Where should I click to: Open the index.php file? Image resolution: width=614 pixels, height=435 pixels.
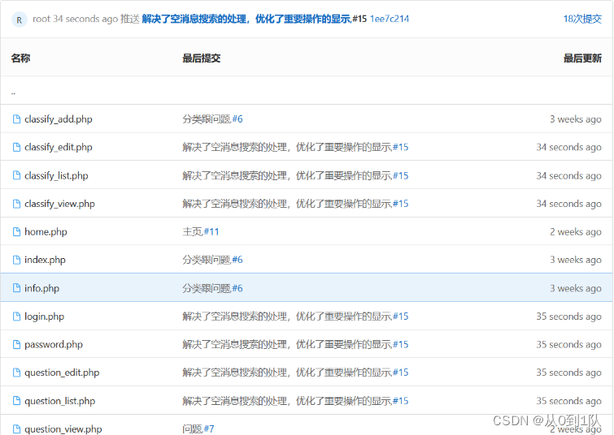[x=45, y=260]
